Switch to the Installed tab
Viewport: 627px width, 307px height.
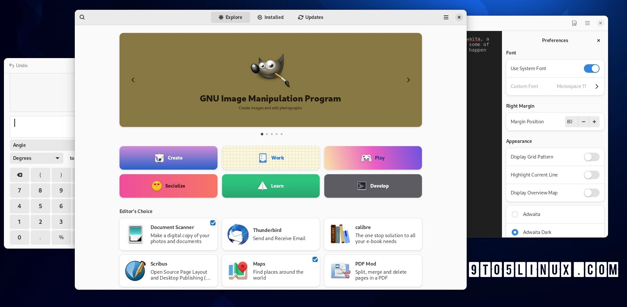pos(270,17)
